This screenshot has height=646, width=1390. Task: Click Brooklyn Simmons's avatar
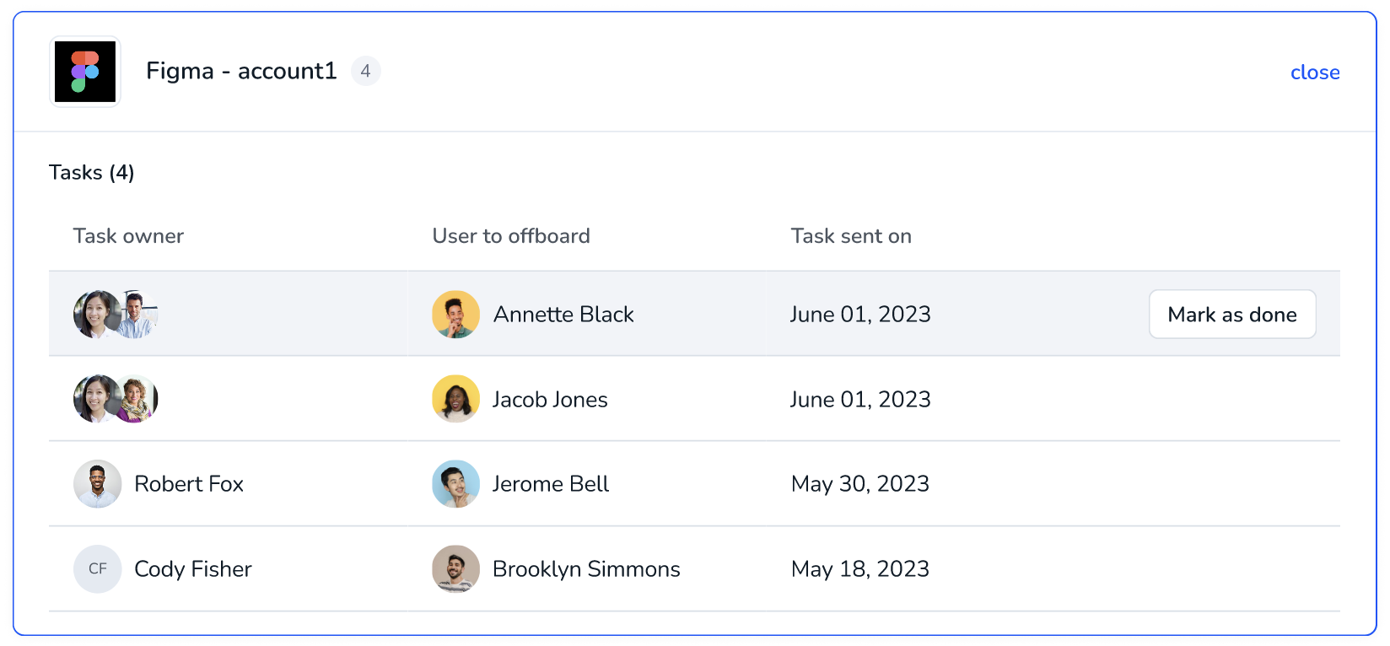(455, 569)
